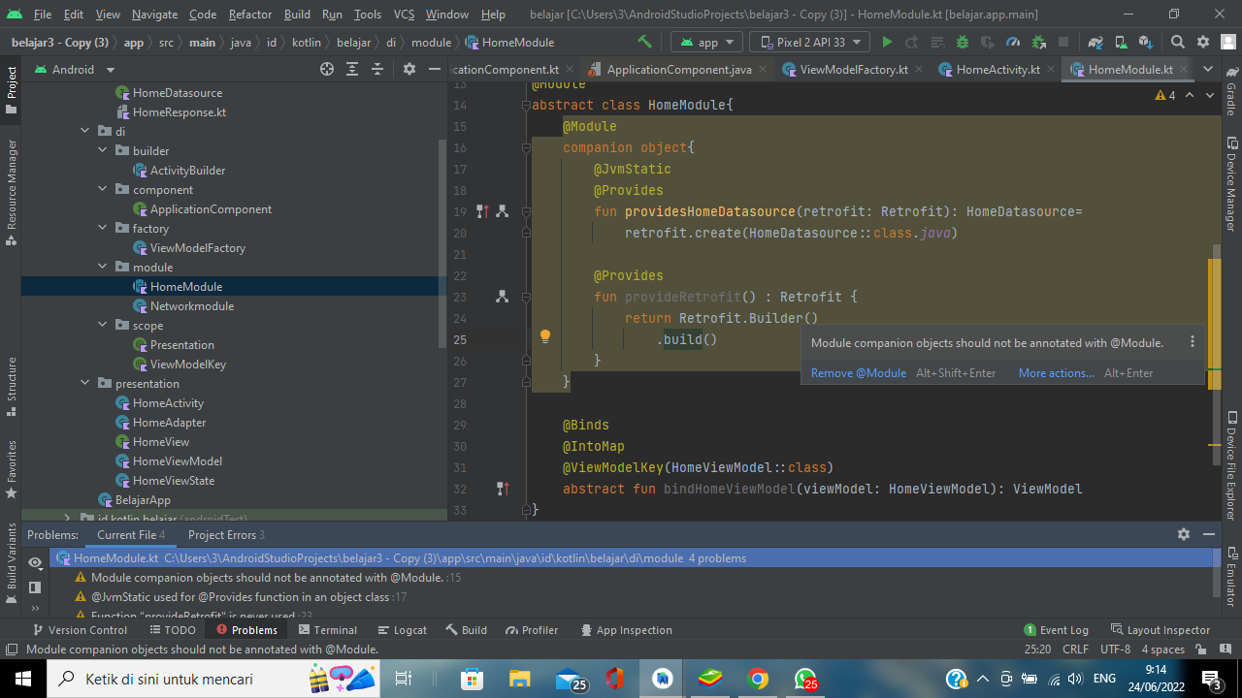Click Remove @Module quick-fix link
Image resolution: width=1242 pixels, height=698 pixels.
859,372
